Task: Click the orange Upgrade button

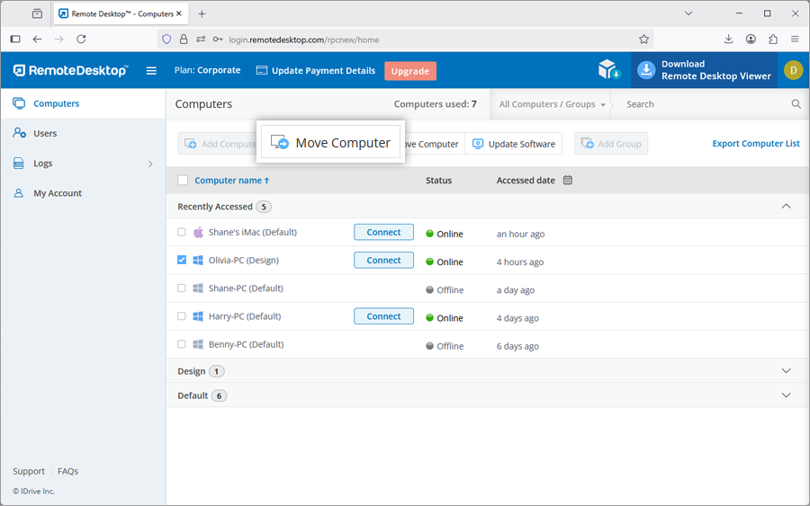Action: click(x=409, y=71)
